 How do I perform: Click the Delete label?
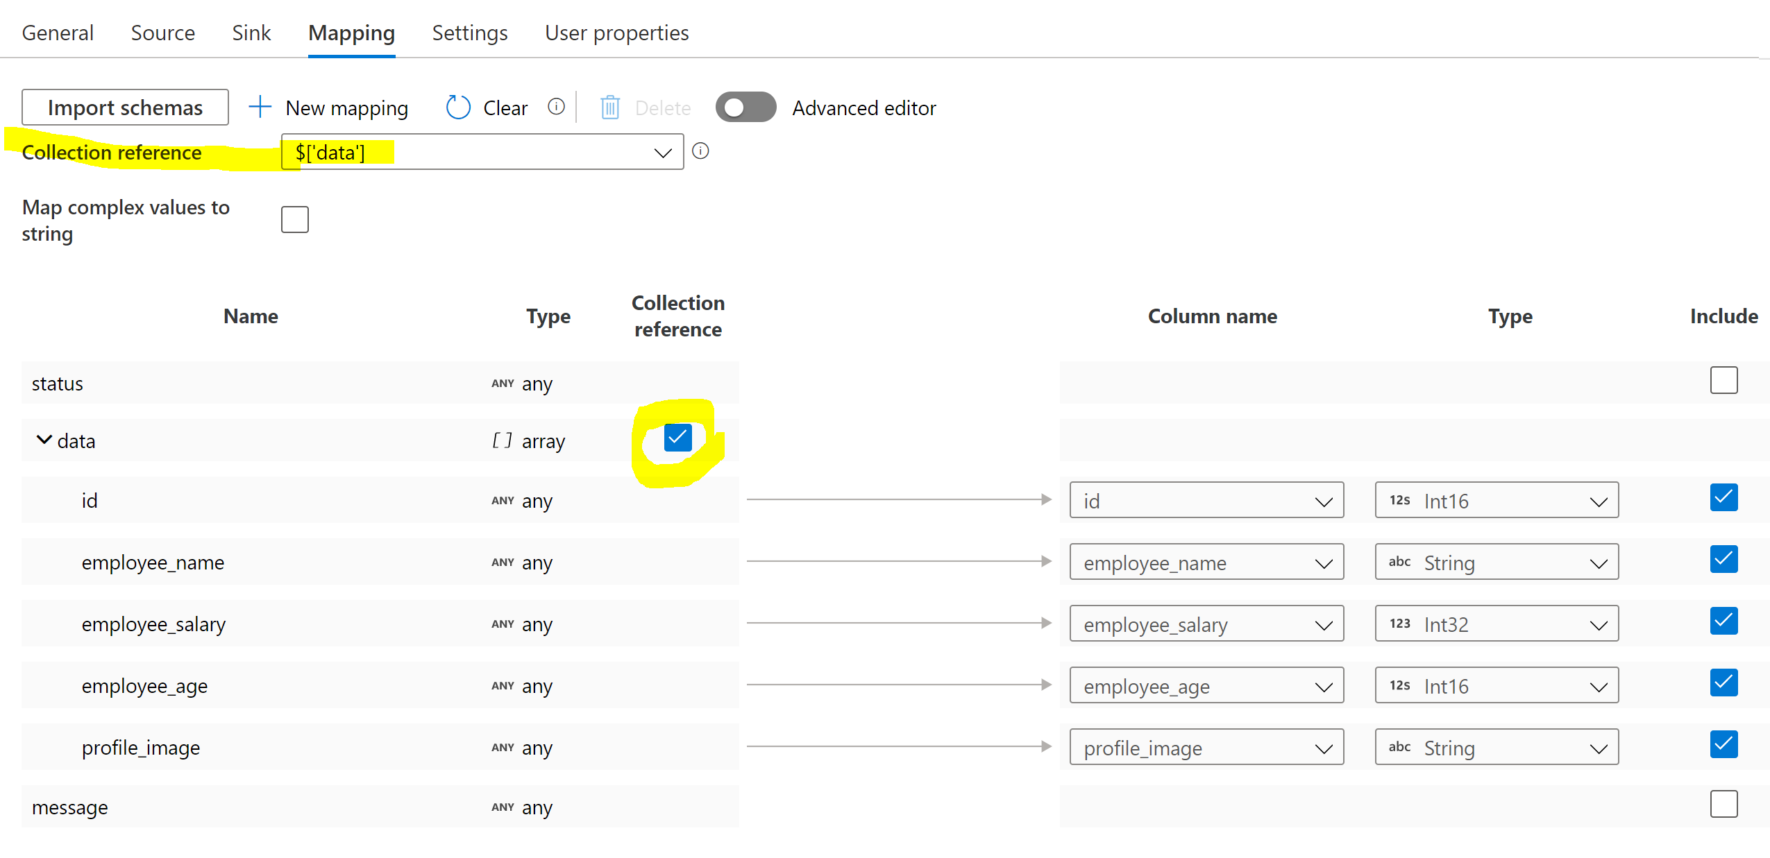(x=663, y=108)
